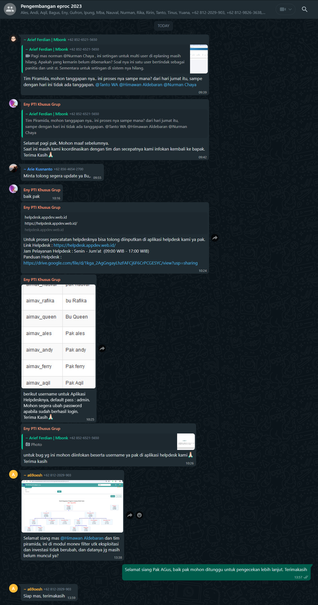Jump to quoted video message about multi user
The image size is (318, 605).
point(115,59)
